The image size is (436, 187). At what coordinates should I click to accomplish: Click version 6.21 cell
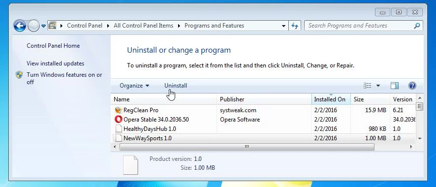click(398, 110)
